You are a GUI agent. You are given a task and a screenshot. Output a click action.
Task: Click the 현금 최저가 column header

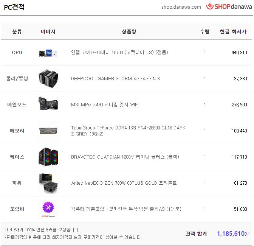[233, 31]
